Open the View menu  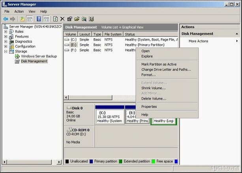click(32, 11)
